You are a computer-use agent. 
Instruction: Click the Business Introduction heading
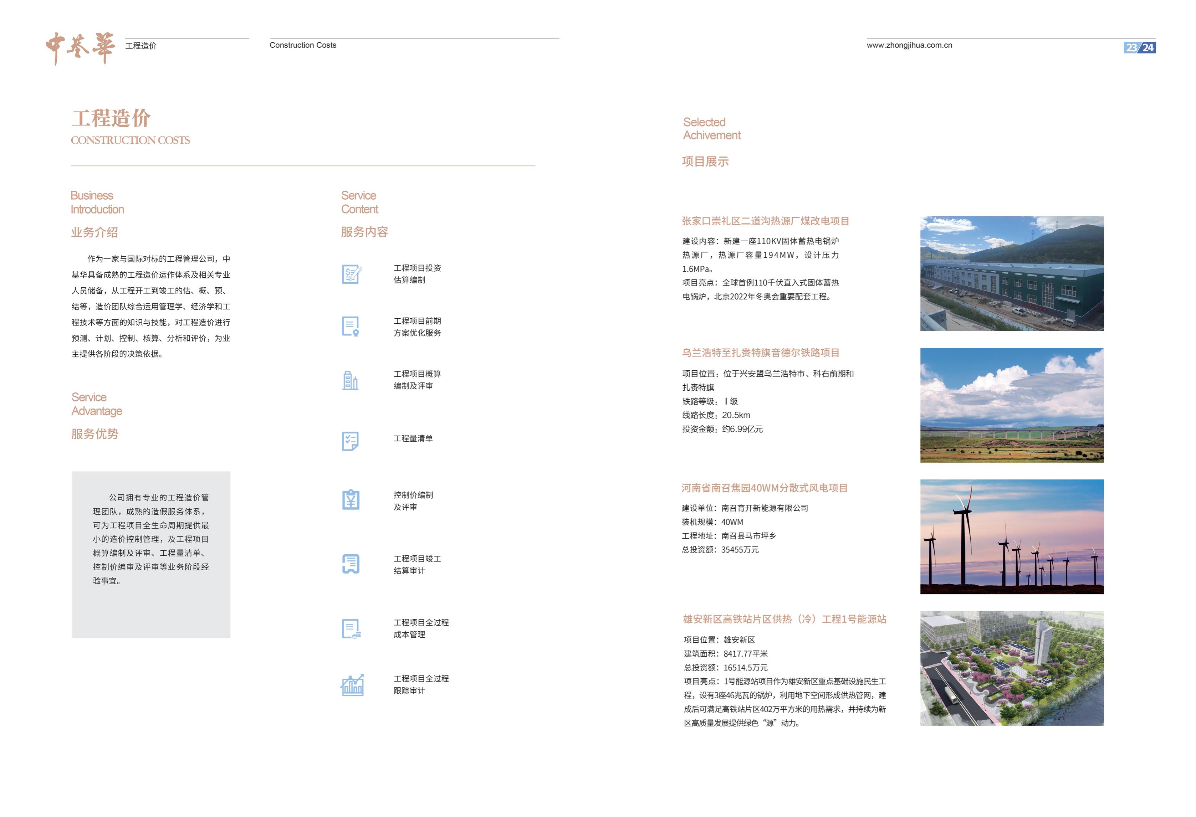click(x=97, y=202)
